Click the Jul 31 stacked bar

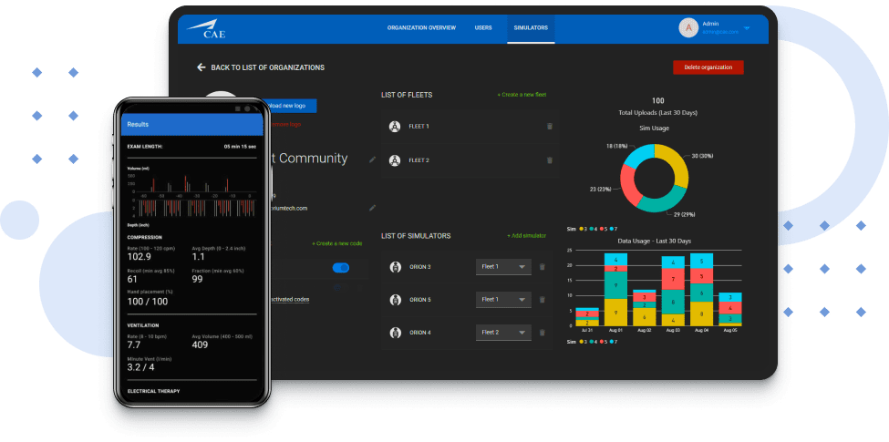point(587,317)
